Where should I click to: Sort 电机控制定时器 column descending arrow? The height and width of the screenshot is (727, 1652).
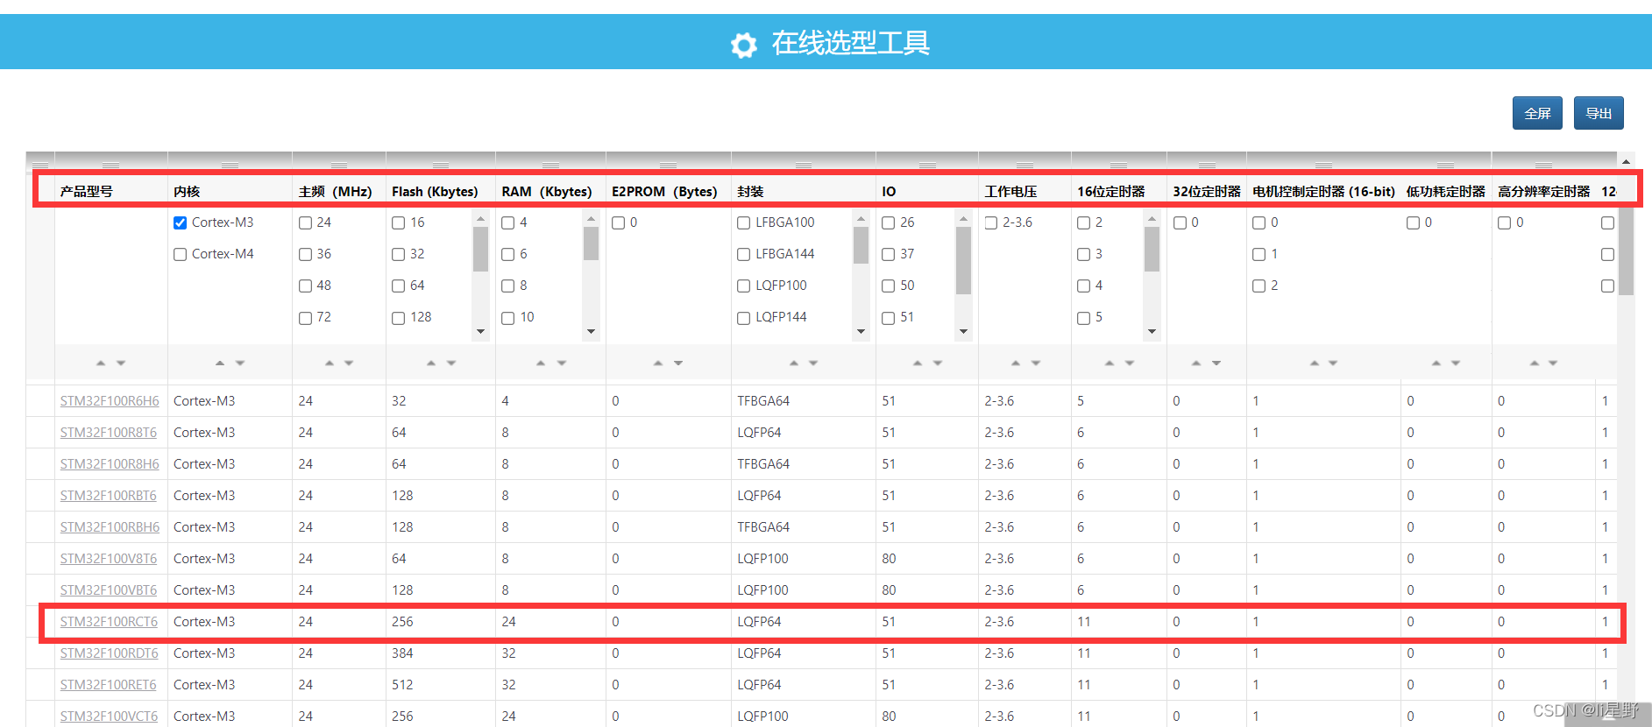[x=1333, y=363]
